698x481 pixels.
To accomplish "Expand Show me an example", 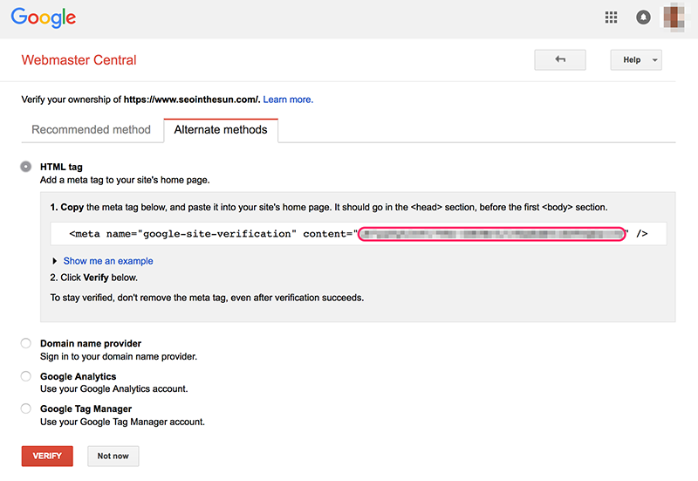I will pos(107,261).
